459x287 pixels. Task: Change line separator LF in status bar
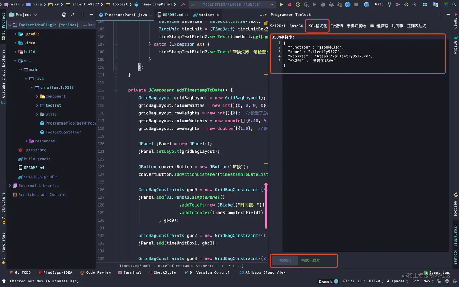click(x=362, y=281)
